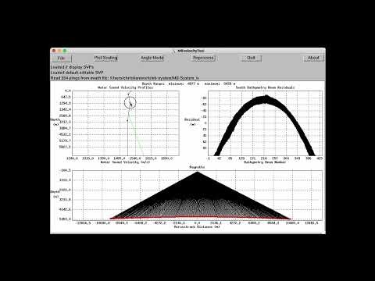Click the 'Read 334 pings from swath file' status line
The image size is (375, 281).
125,78
